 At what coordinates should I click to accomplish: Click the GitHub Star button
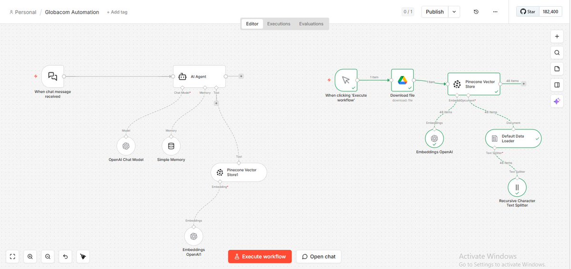coord(527,11)
